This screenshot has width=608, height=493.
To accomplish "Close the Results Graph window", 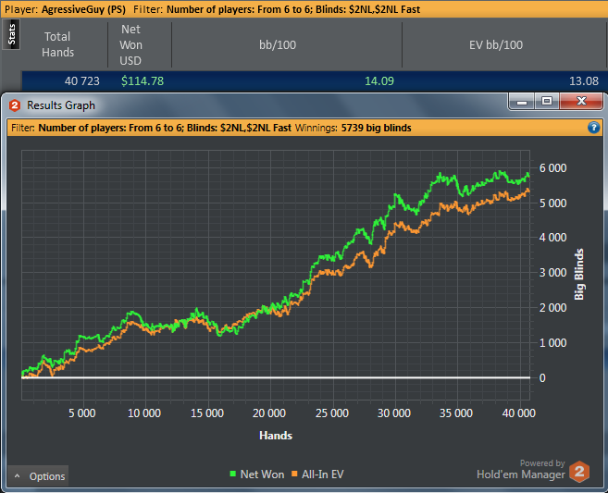I will 580,101.
